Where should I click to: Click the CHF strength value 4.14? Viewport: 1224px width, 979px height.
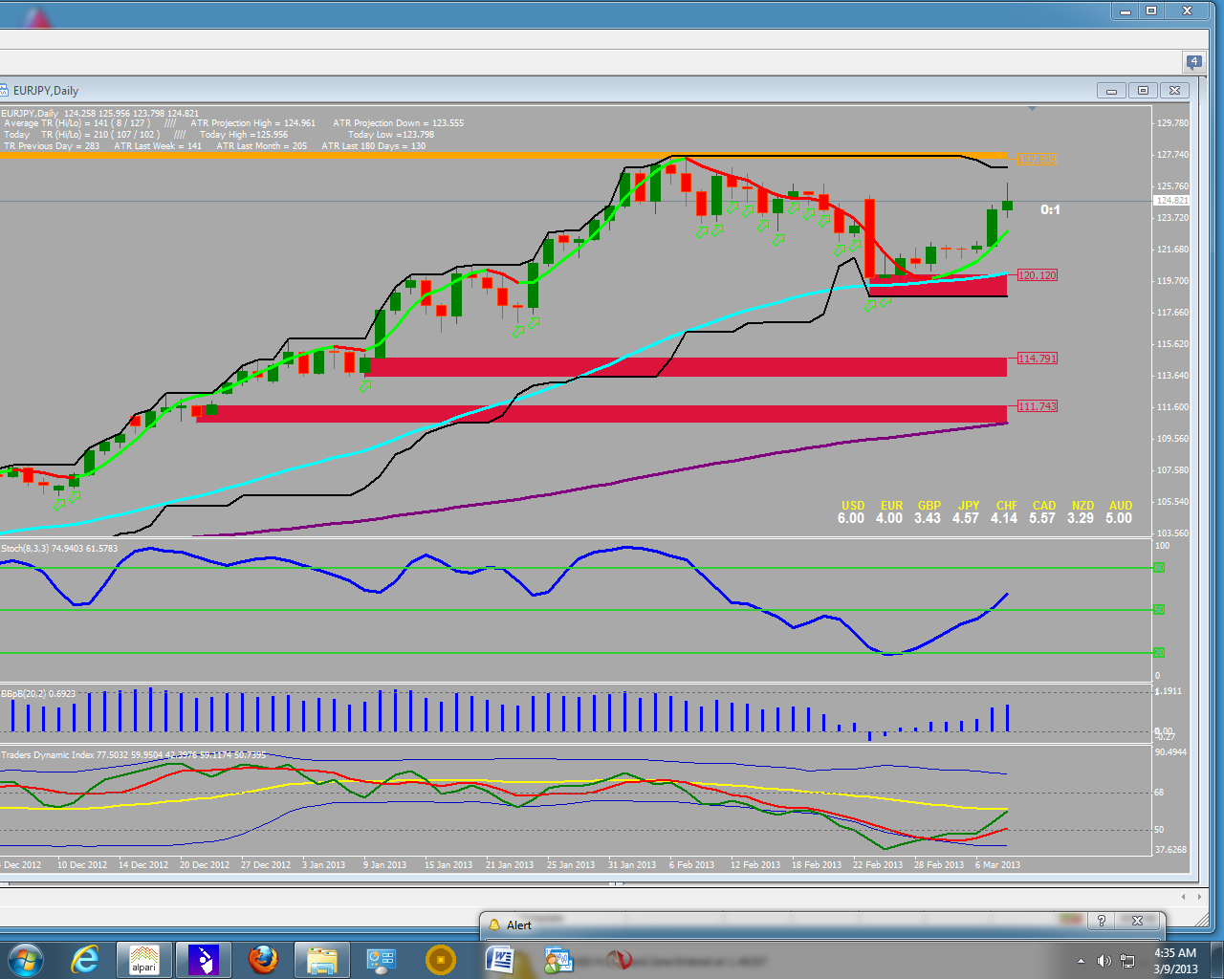(x=1004, y=518)
